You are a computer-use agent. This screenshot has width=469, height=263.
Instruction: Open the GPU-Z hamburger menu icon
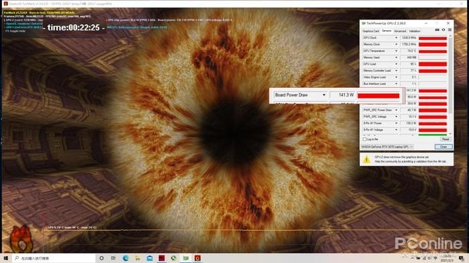(450, 30)
